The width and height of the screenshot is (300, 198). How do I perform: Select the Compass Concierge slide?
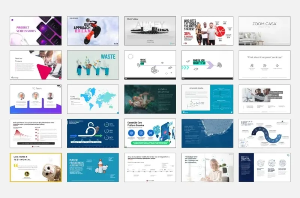[x=265, y=65]
